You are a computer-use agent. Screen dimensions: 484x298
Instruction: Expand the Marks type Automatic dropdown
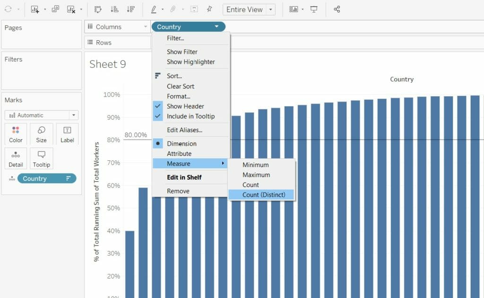point(74,115)
